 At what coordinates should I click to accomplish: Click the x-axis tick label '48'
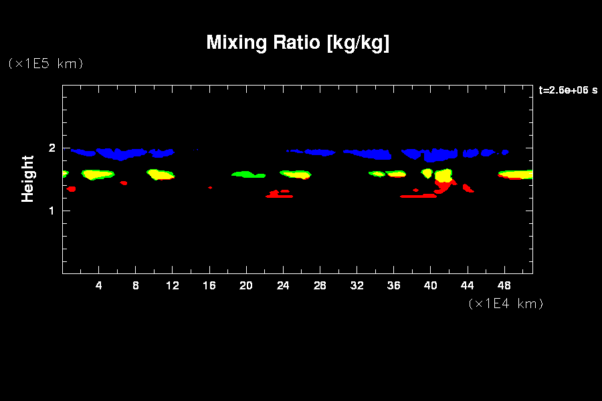pos(505,285)
